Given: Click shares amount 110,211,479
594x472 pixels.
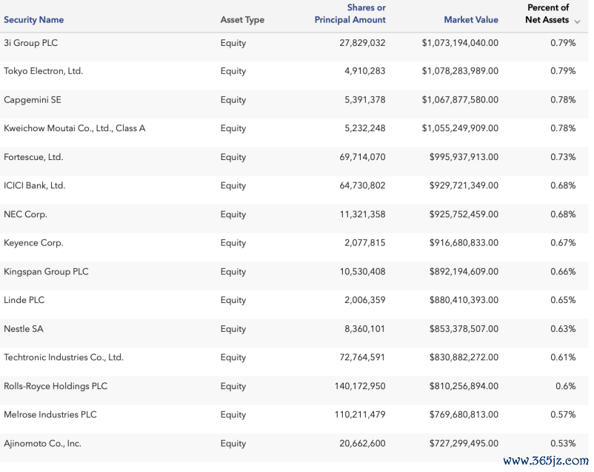Looking at the screenshot, I should pyautogui.click(x=360, y=415).
